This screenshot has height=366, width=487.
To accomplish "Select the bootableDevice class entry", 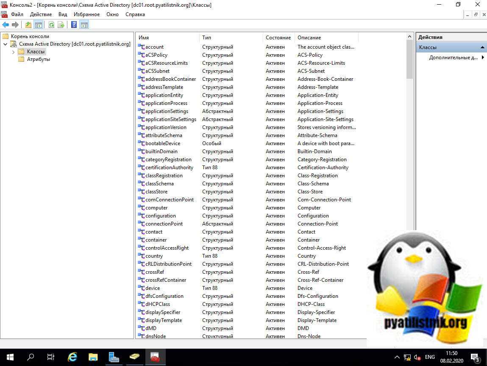I will point(162,143).
